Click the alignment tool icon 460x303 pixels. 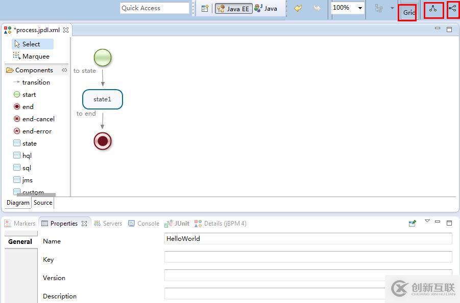[x=379, y=9]
